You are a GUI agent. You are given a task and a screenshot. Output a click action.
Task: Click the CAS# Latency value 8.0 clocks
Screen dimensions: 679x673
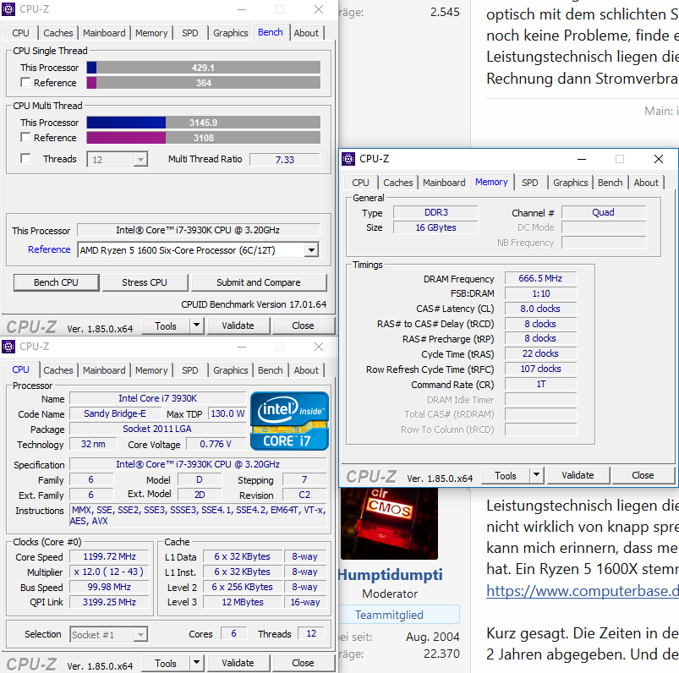(540, 309)
